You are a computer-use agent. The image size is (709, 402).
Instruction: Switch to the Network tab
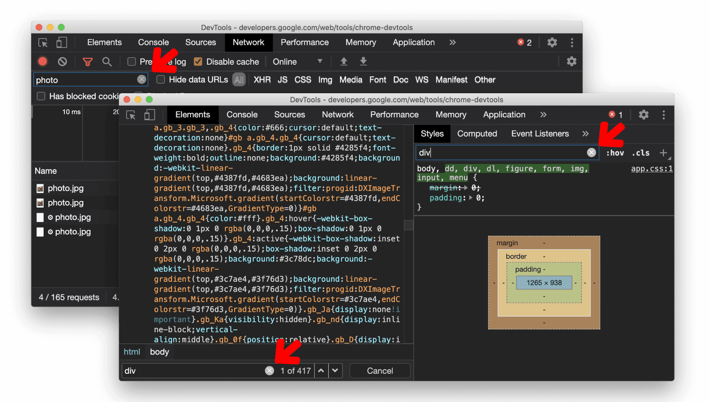coord(337,115)
